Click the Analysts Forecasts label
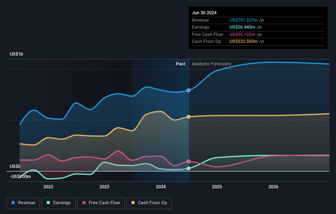Image resolution: width=336 pixels, height=214 pixels. (212, 64)
